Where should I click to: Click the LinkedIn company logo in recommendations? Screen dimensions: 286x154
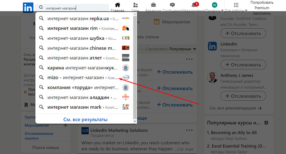click(212, 46)
